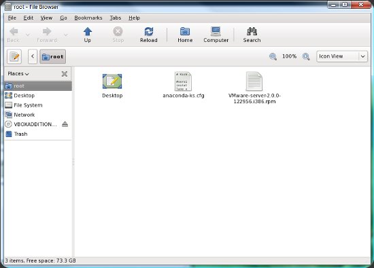Select the anaconda-ks.cfg file
The width and height of the screenshot is (374, 268).
click(x=183, y=85)
